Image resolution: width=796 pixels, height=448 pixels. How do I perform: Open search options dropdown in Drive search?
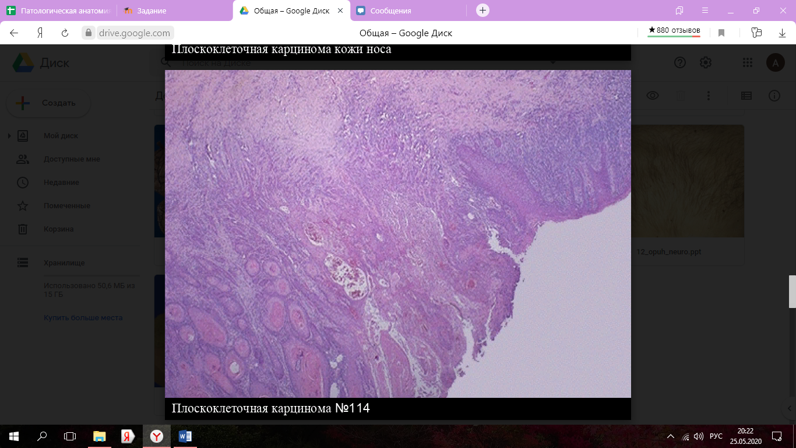click(553, 62)
